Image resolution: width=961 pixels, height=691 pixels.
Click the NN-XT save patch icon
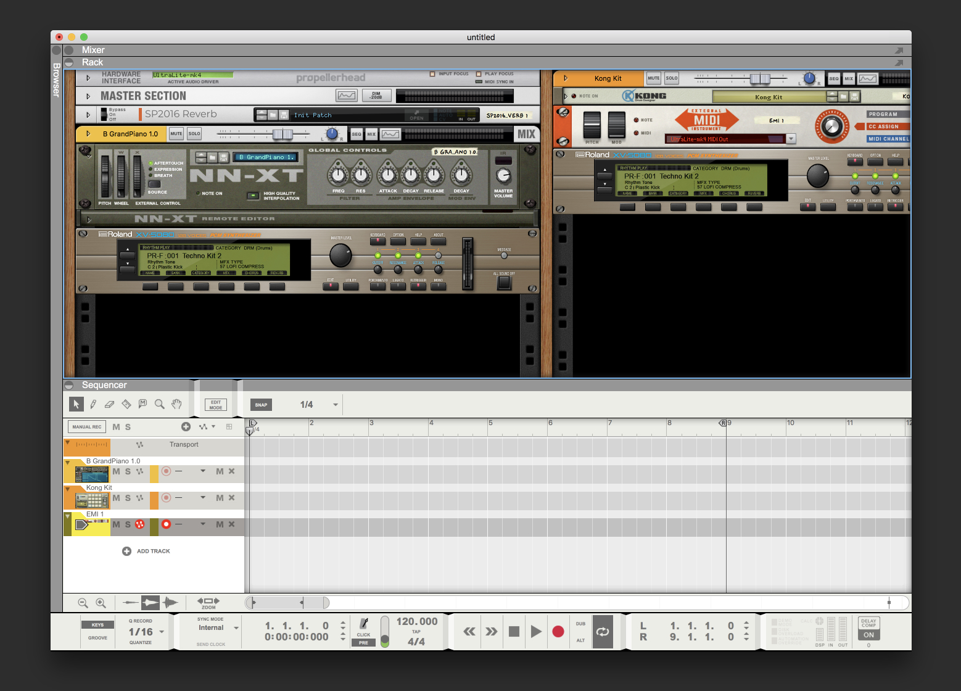pyautogui.click(x=224, y=157)
